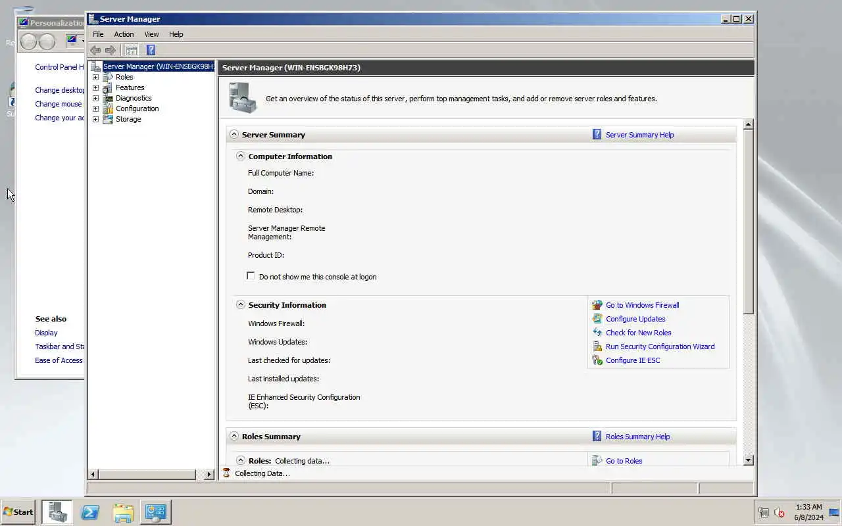Click Change mouse link in Personalization window

59,104
